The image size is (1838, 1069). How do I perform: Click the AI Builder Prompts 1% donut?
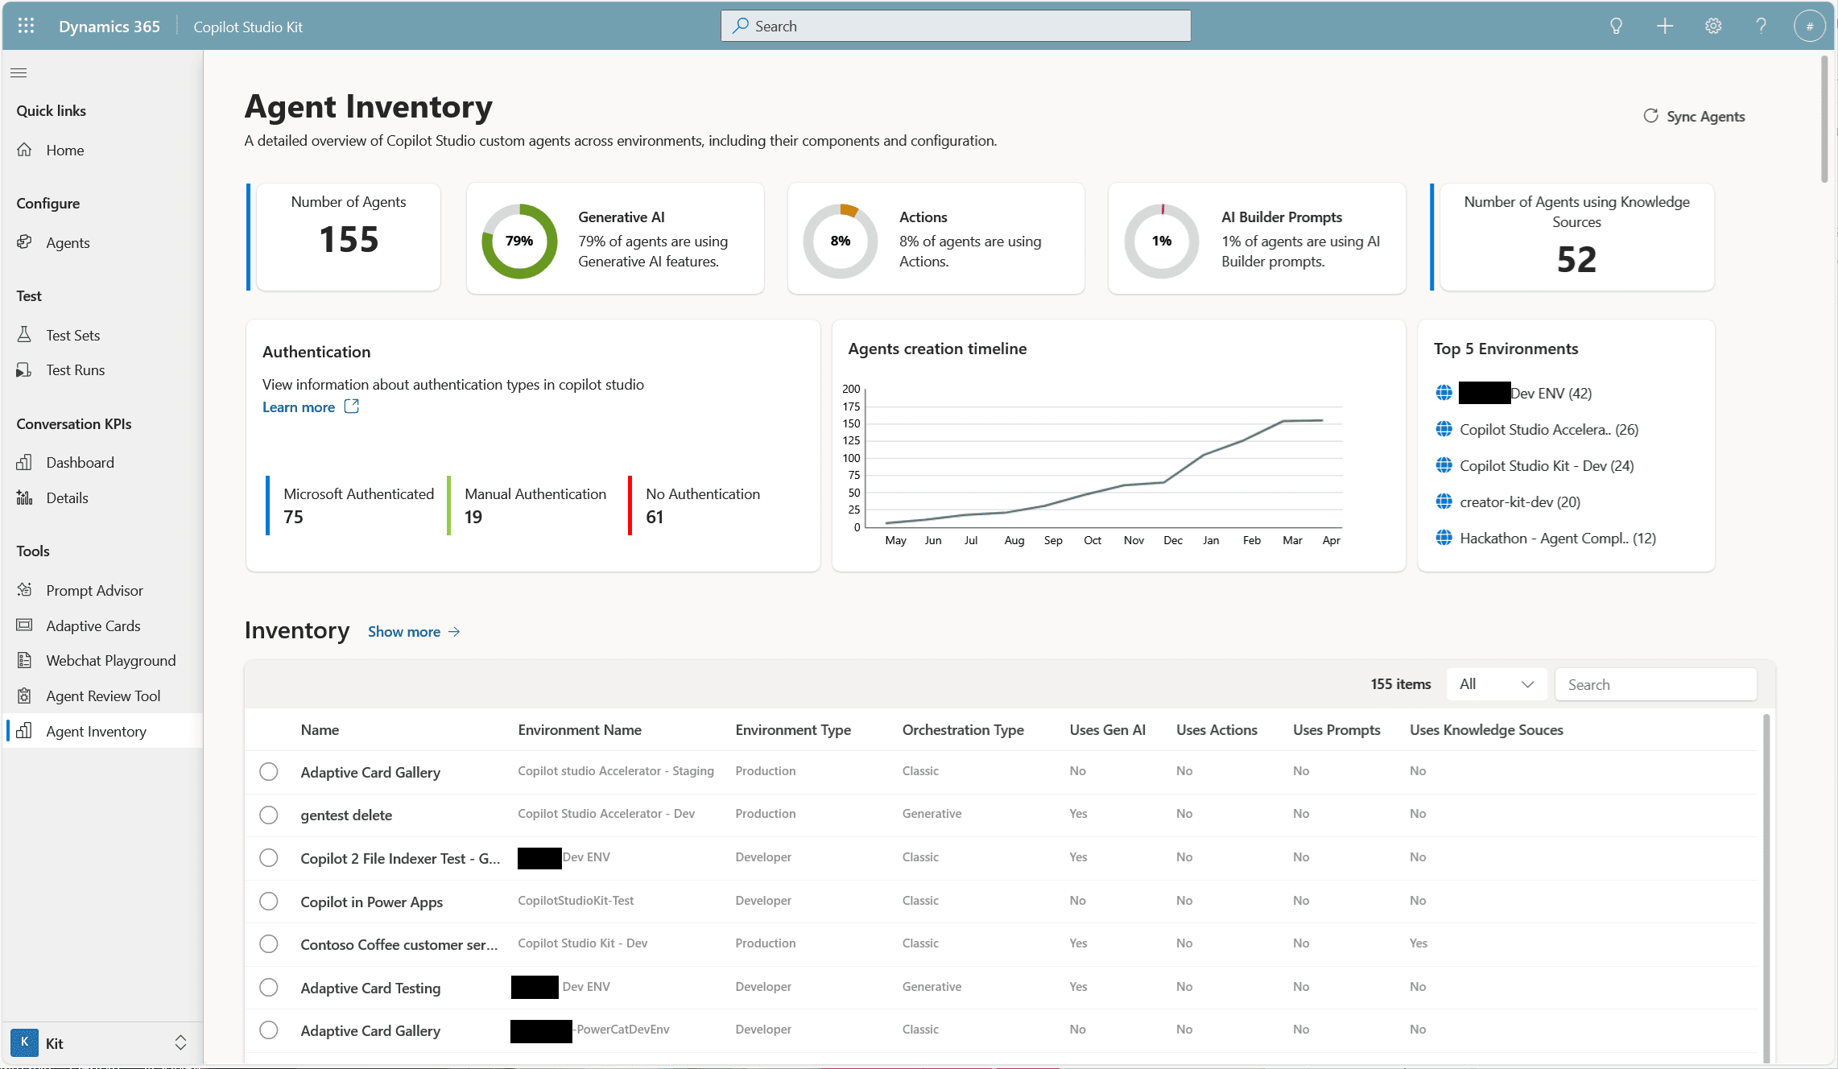coord(1162,241)
